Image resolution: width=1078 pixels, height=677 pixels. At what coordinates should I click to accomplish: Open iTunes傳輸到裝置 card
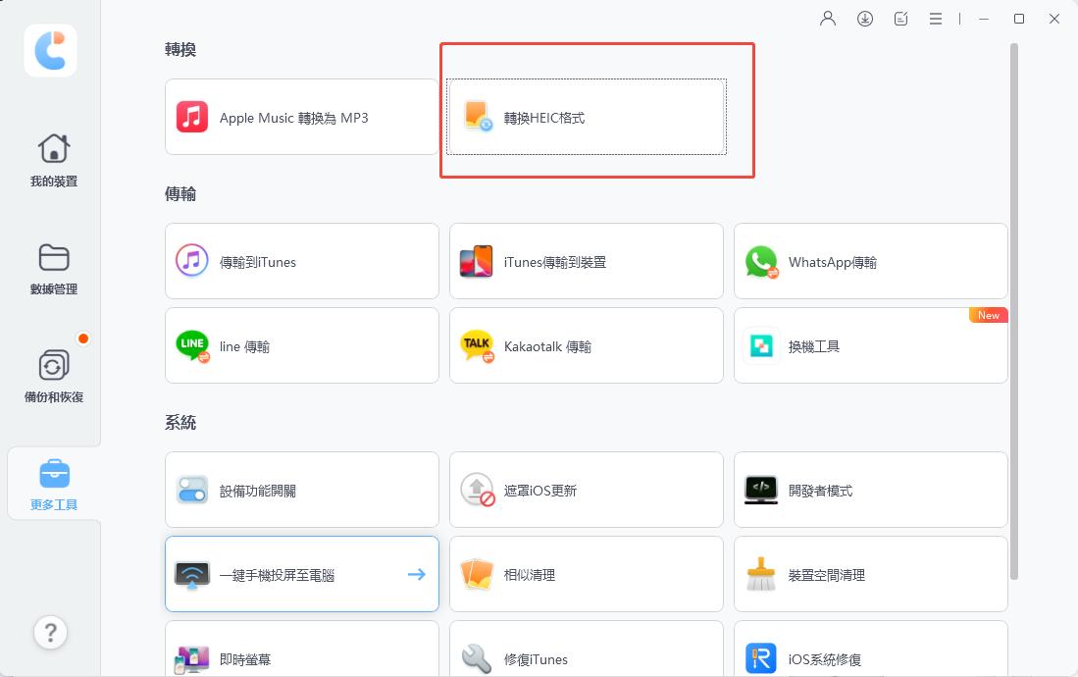[x=587, y=261]
